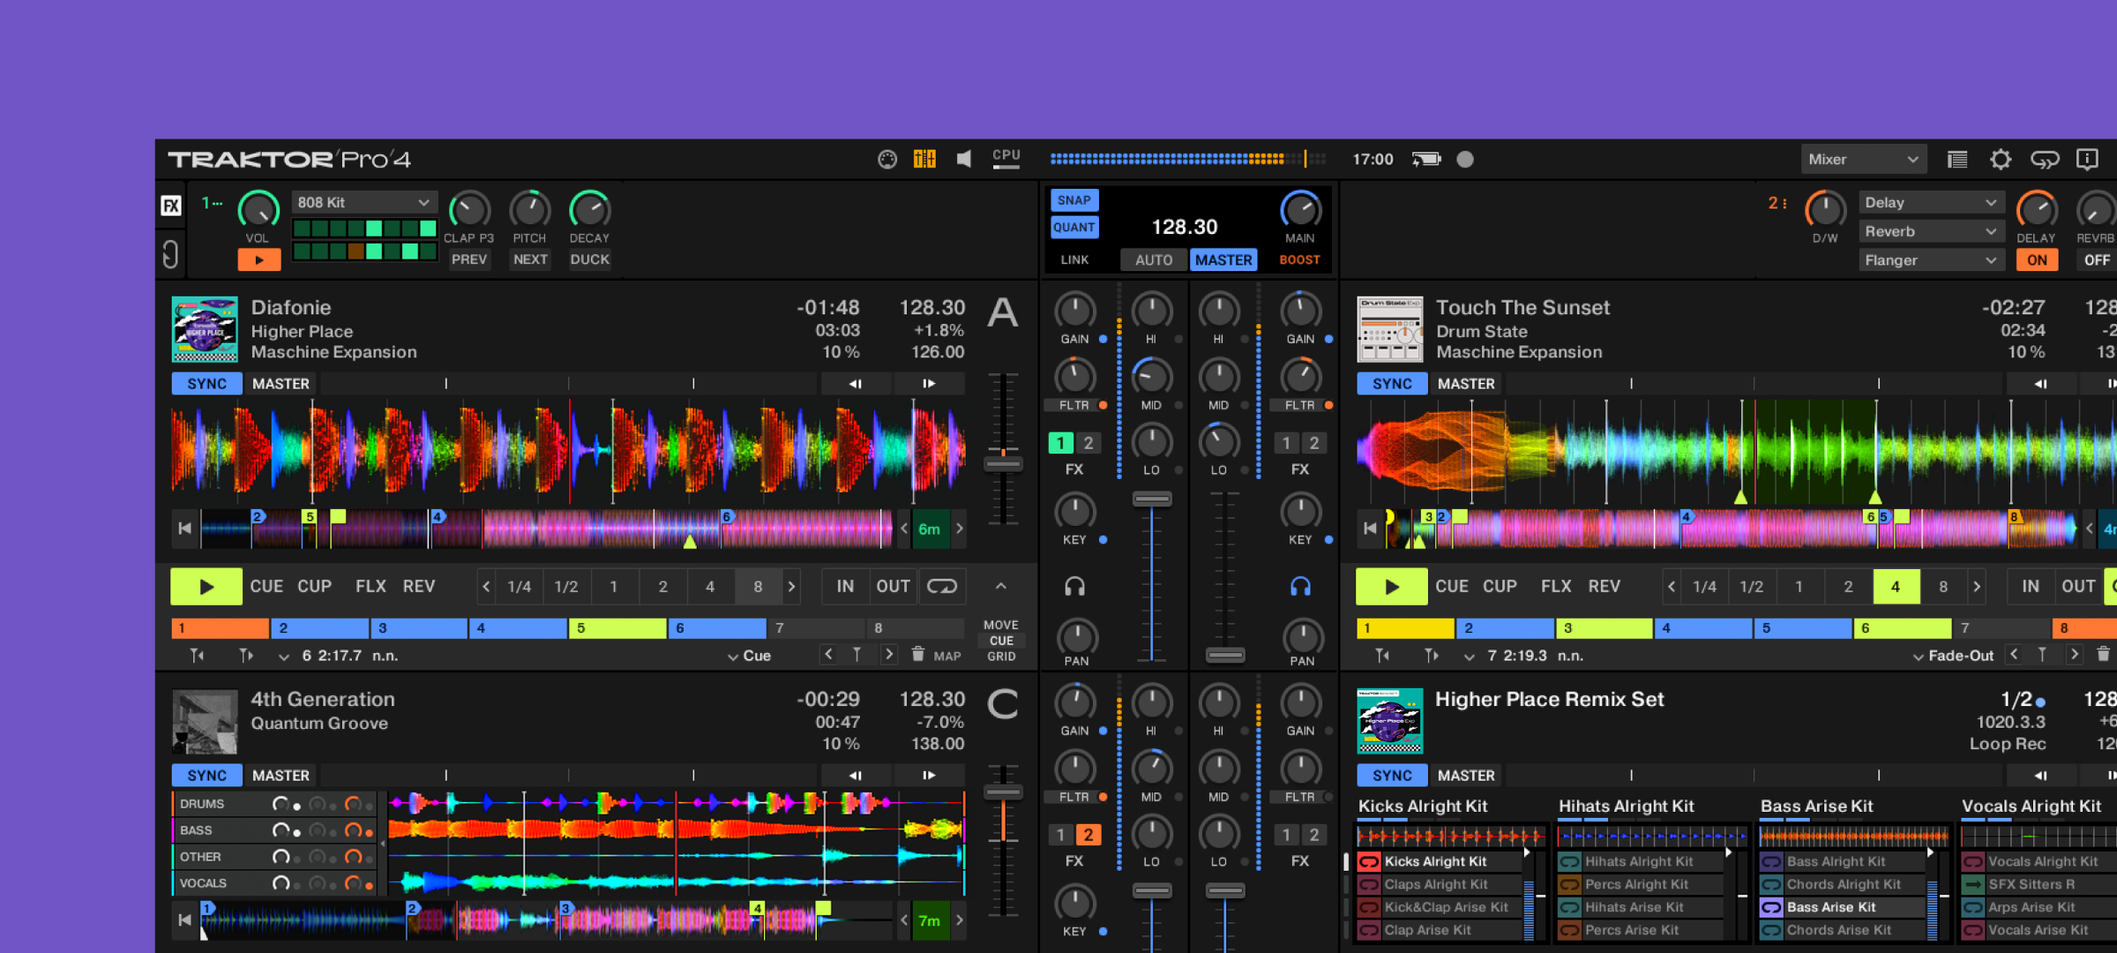Click the CUE button on deck A
The height and width of the screenshot is (953, 2117).
coord(266,587)
